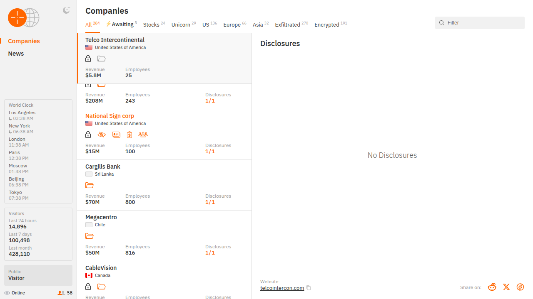The width and height of the screenshot is (533, 299).
Task: Click London time in World Clock
Action: [19, 145]
